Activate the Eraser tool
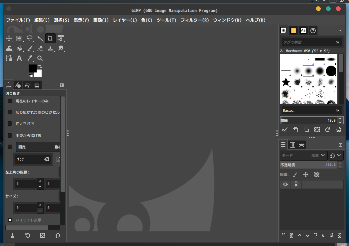The width and height of the screenshot is (349, 246). 40,48
